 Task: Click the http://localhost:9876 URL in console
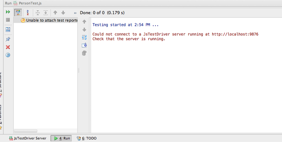[235, 34]
